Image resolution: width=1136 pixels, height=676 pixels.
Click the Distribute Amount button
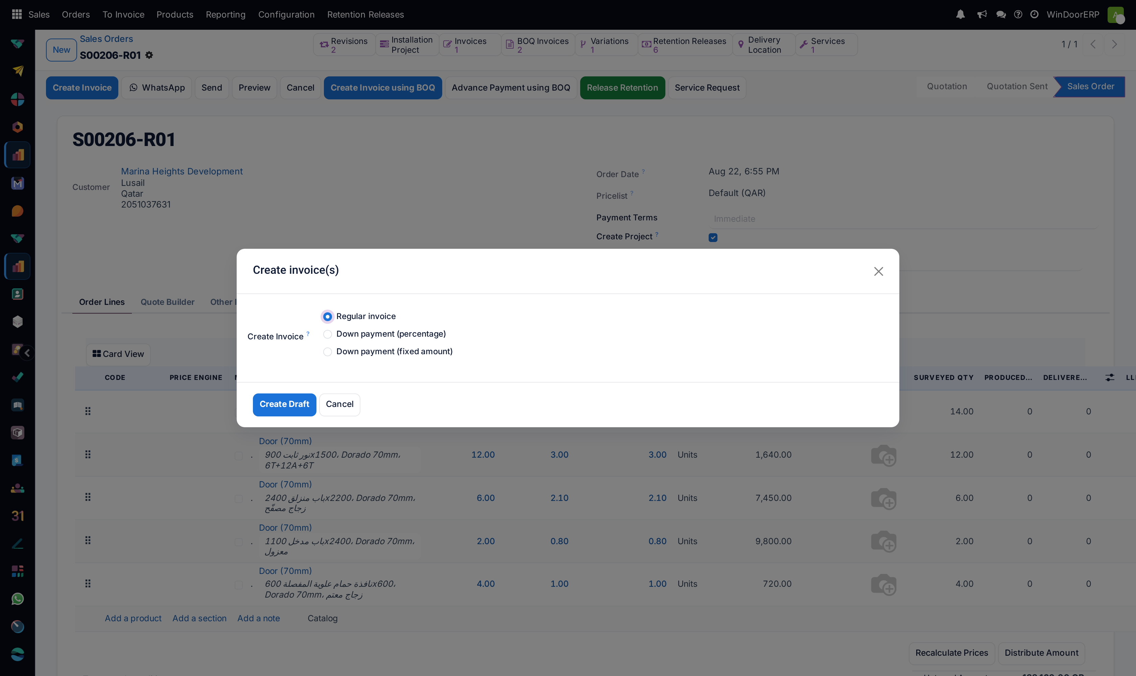click(x=1041, y=653)
